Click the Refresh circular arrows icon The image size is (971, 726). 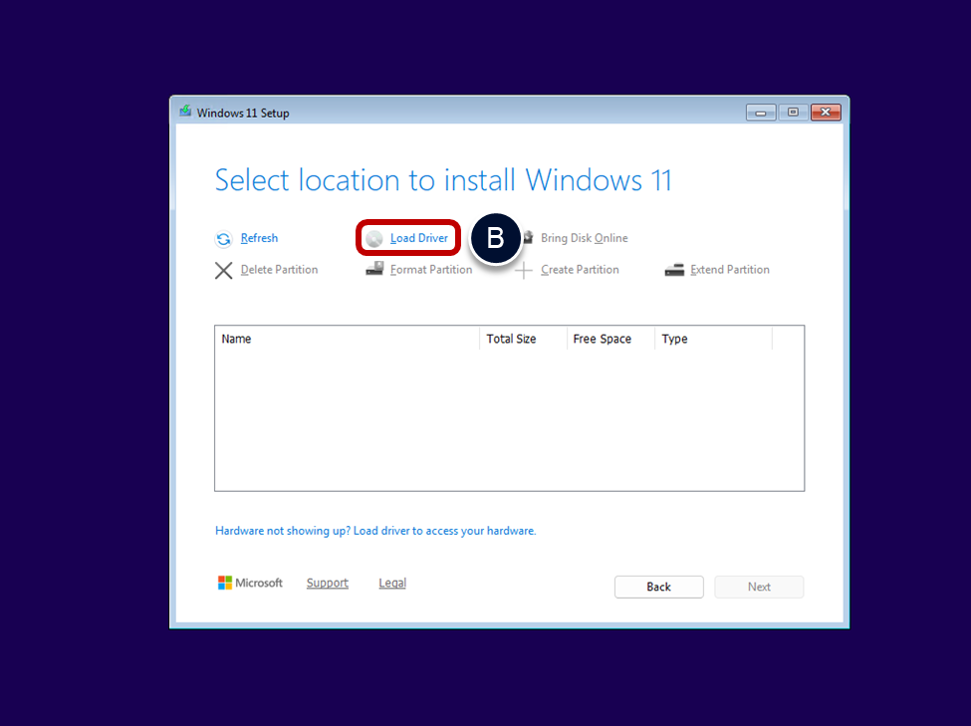(x=224, y=239)
